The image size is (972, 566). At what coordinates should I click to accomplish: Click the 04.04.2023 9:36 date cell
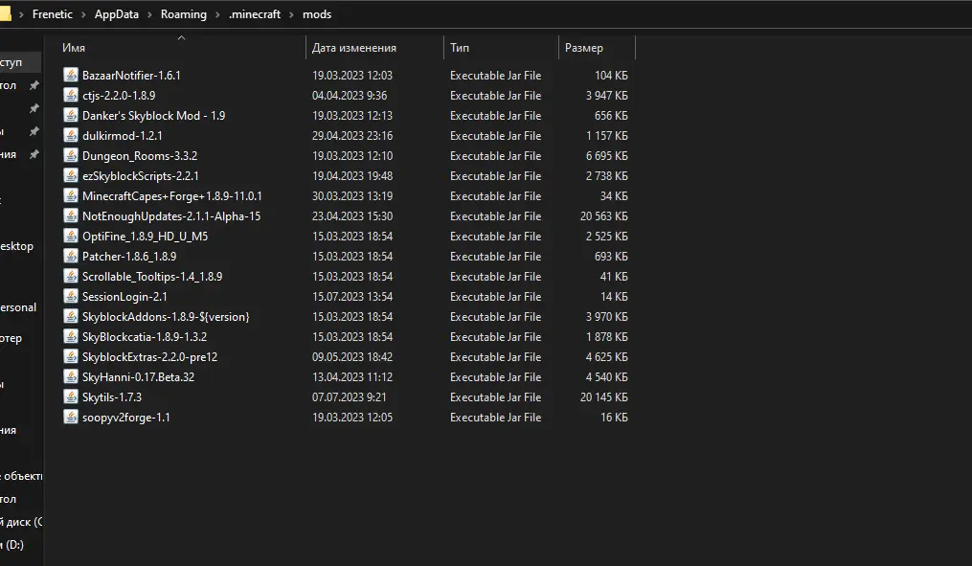350,96
